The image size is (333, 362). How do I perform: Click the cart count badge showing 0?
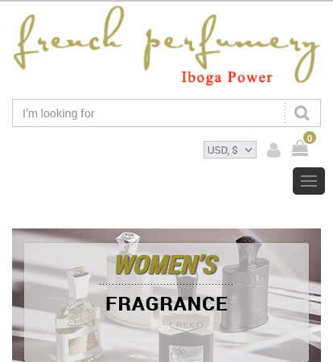click(310, 138)
